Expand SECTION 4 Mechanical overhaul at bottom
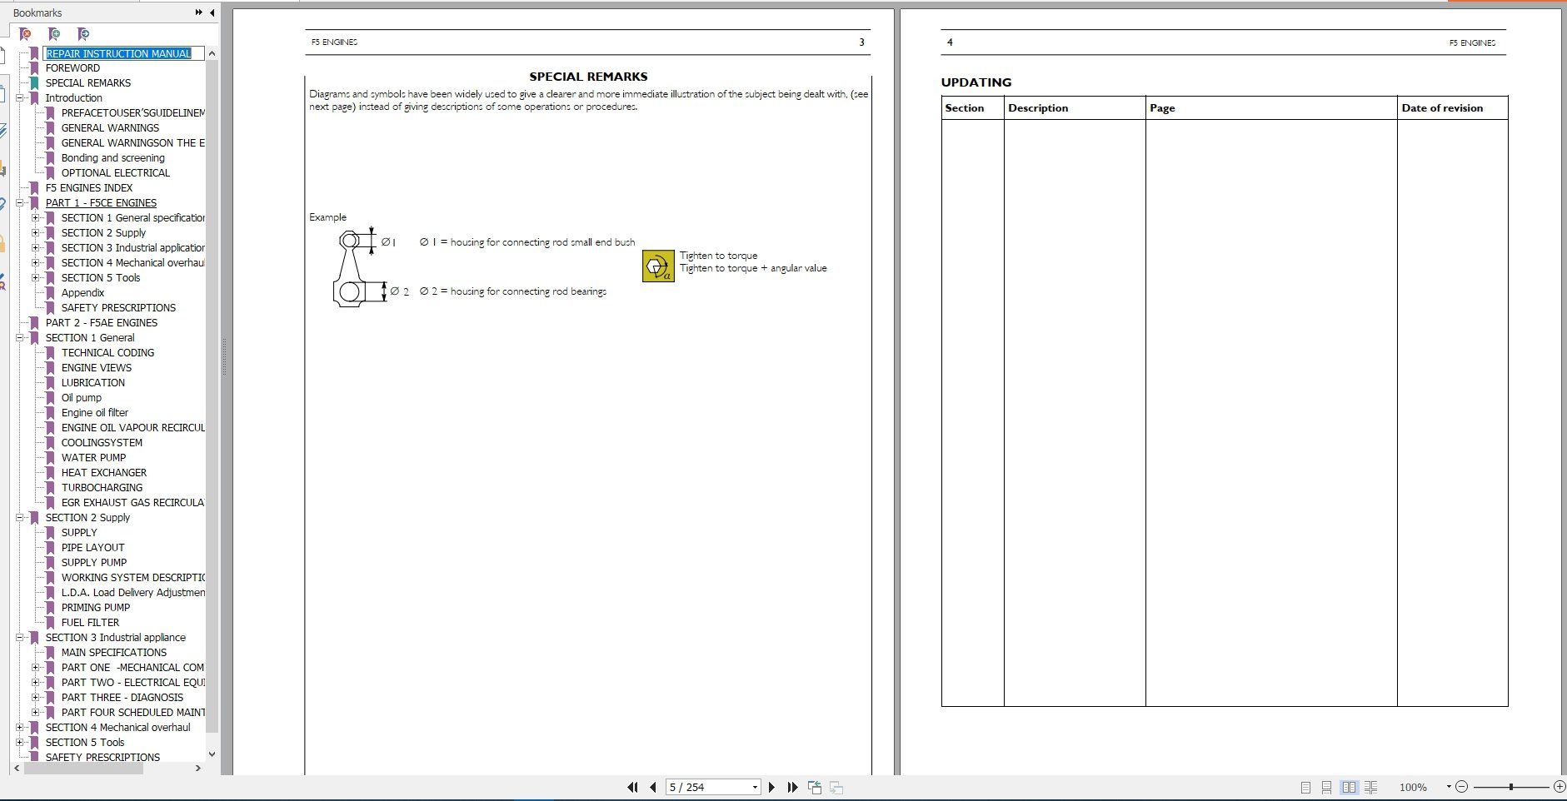This screenshot has width=1567, height=801. [x=20, y=728]
